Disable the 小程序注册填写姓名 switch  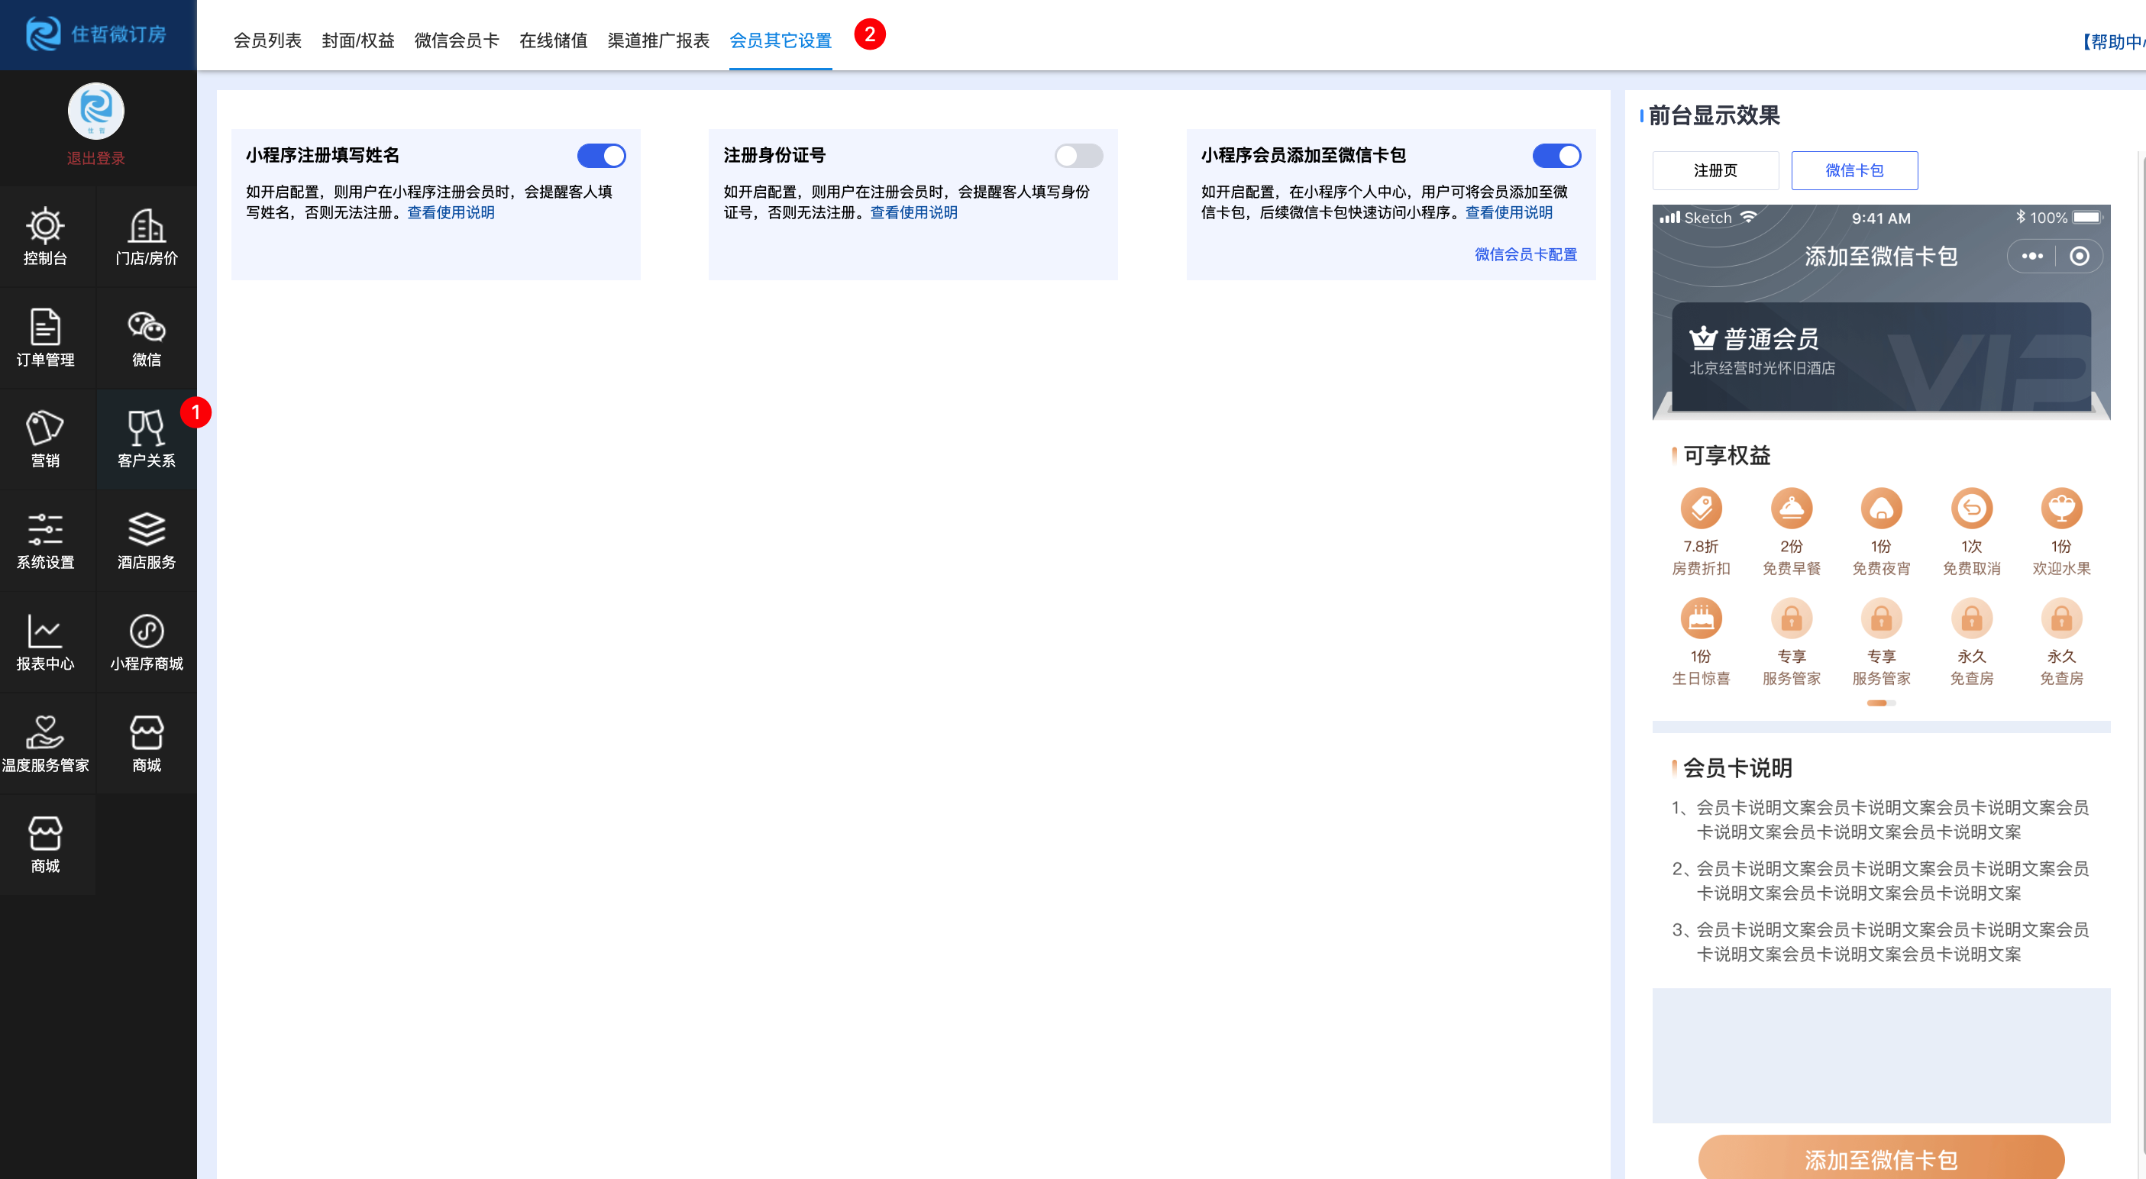[x=600, y=156]
